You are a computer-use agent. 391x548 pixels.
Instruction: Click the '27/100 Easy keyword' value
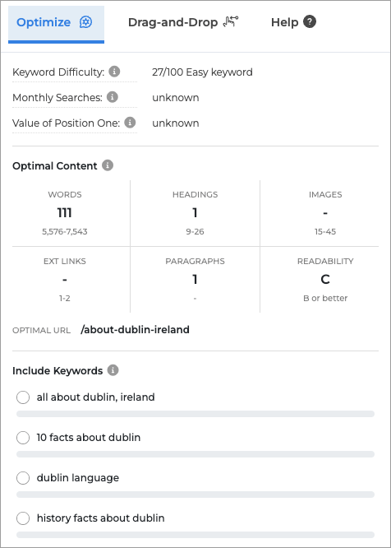point(202,72)
